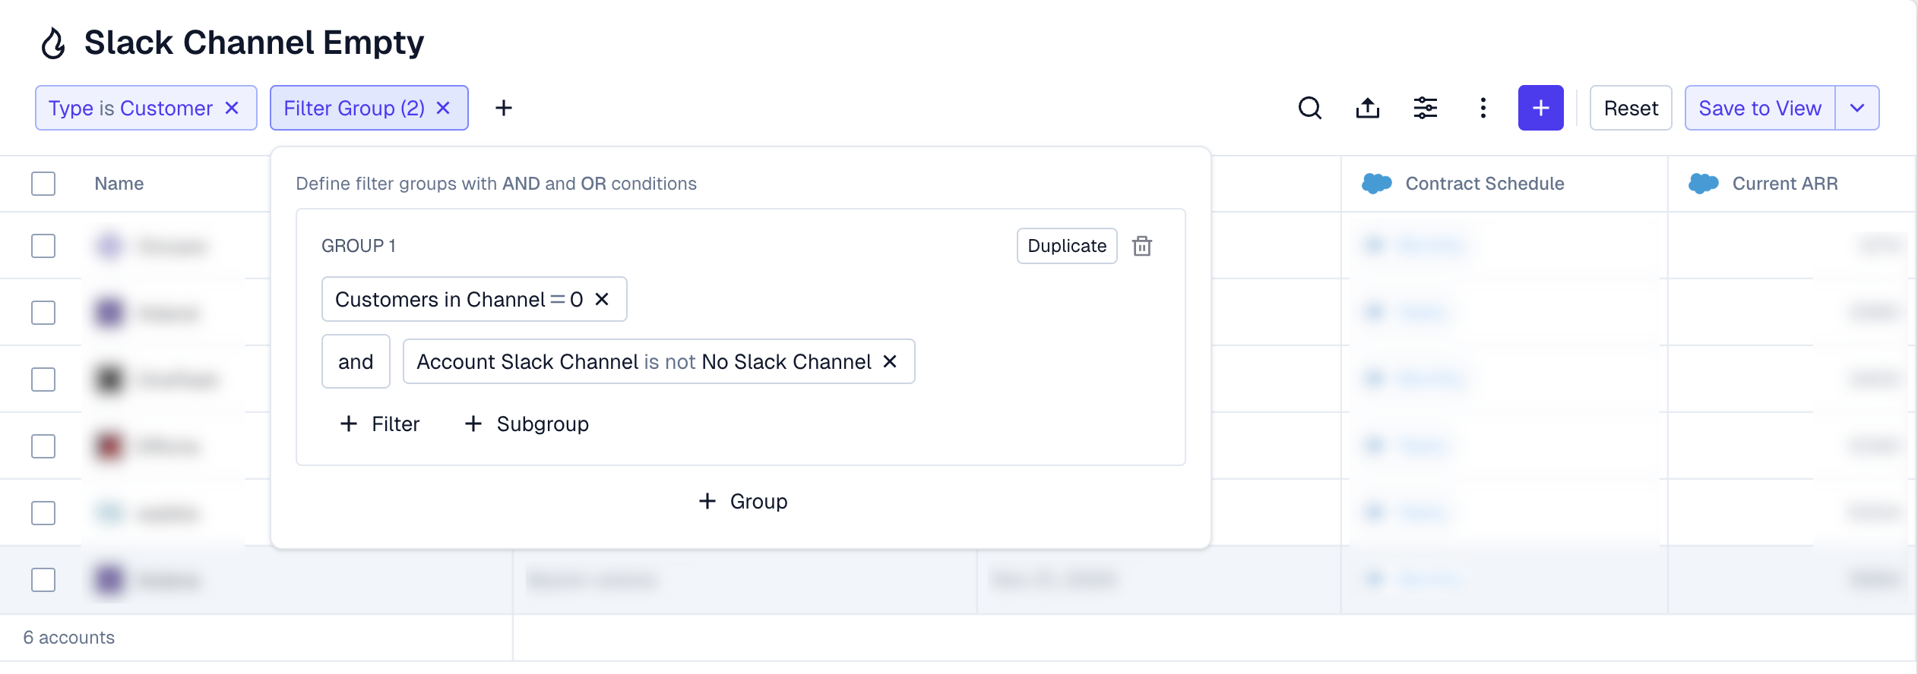Image resolution: width=1918 pixels, height=674 pixels.
Task: Remove the Customers in Channel filter
Action: [x=602, y=300]
